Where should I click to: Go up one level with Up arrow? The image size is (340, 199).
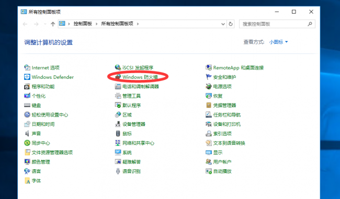click(x=53, y=24)
